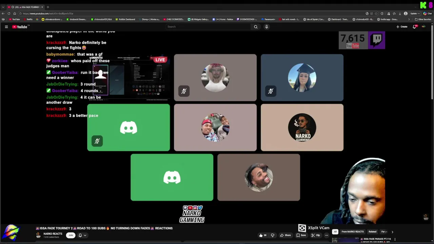The height and width of the screenshot is (244, 434).
Task: Open the YouTube guide hamburger menu
Action: click(x=6, y=27)
